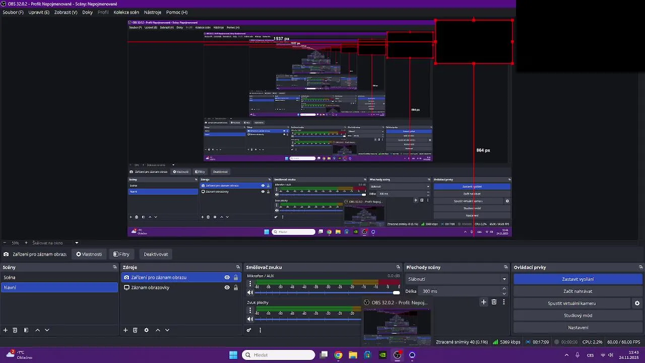Open Nástroje menu
The height and width of the screenshot is (363, 645).
[153, 12]
